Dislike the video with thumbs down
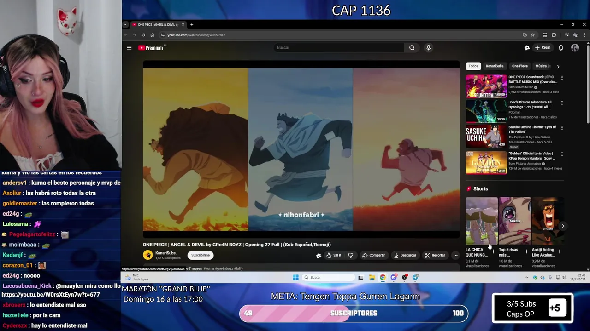Image resolution: width=590 pixels, height=331 pixels. pos(351,255)
